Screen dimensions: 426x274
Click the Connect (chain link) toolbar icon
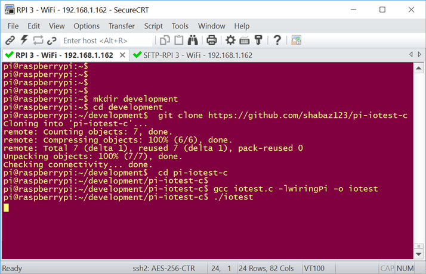click(10, 41)
